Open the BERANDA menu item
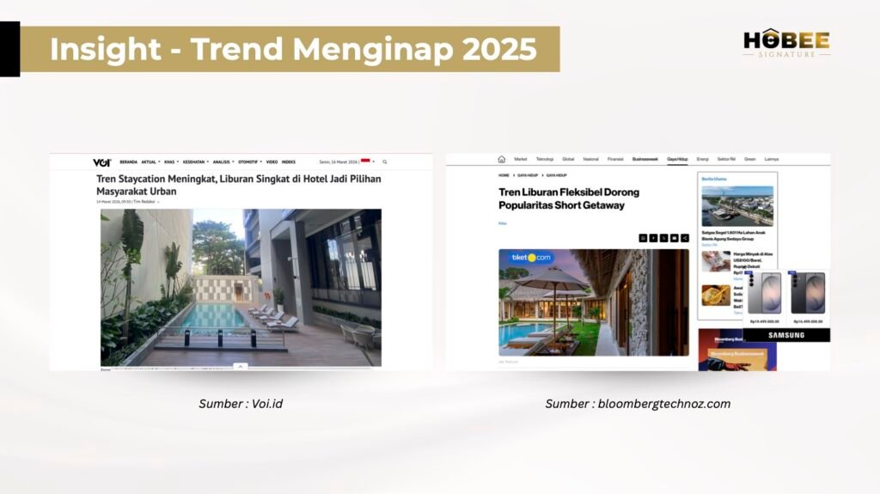Screen dimensions: 880x494 point(128,162)
